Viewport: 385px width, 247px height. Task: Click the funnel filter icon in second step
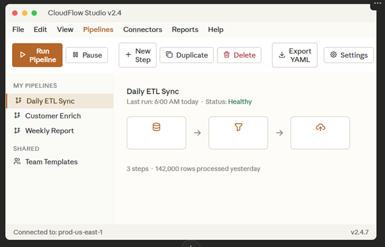238,127
